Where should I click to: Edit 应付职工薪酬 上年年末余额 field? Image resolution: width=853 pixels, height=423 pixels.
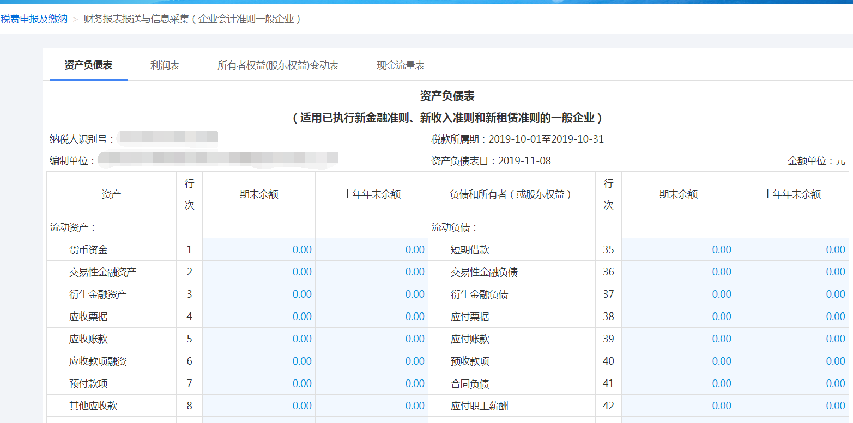(792, 406)
